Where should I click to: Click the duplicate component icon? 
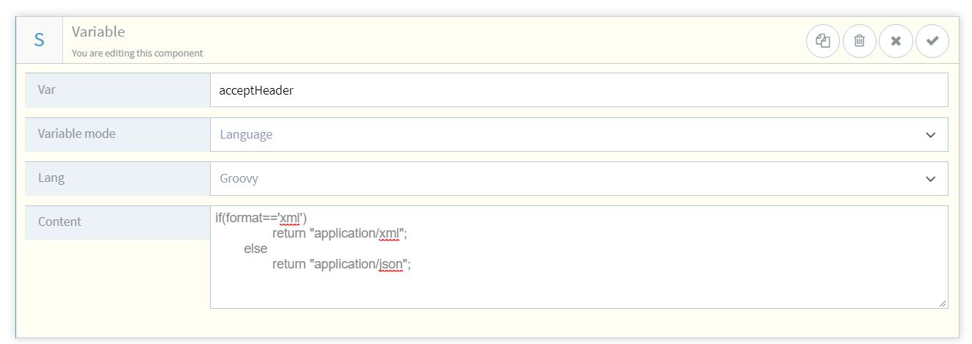(823, 41)
